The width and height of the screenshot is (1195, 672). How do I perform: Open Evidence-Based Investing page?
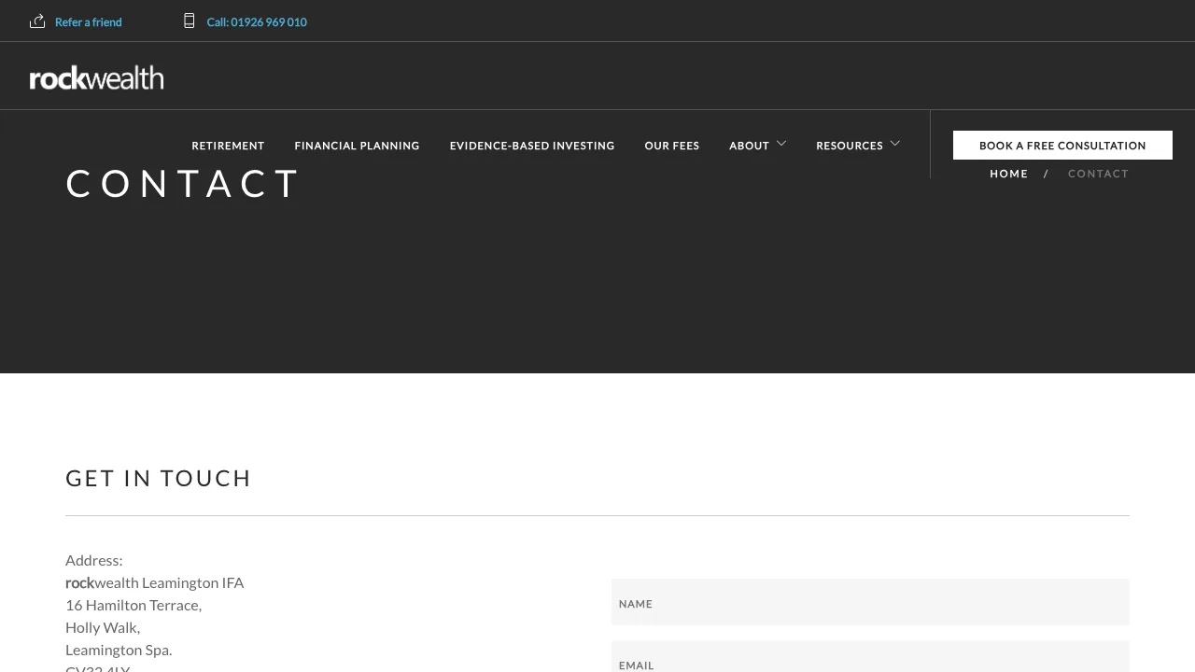(x=532, y=146)
